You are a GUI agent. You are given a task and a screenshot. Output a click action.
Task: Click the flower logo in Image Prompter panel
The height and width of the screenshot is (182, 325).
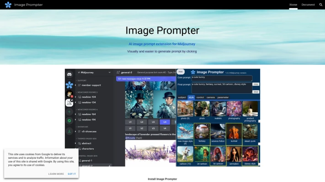coord(193,72)
